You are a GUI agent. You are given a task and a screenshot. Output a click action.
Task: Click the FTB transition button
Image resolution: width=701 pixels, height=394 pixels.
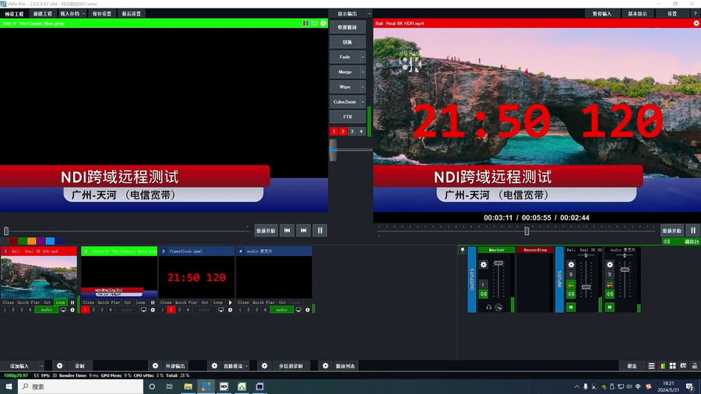pos(347,117)
